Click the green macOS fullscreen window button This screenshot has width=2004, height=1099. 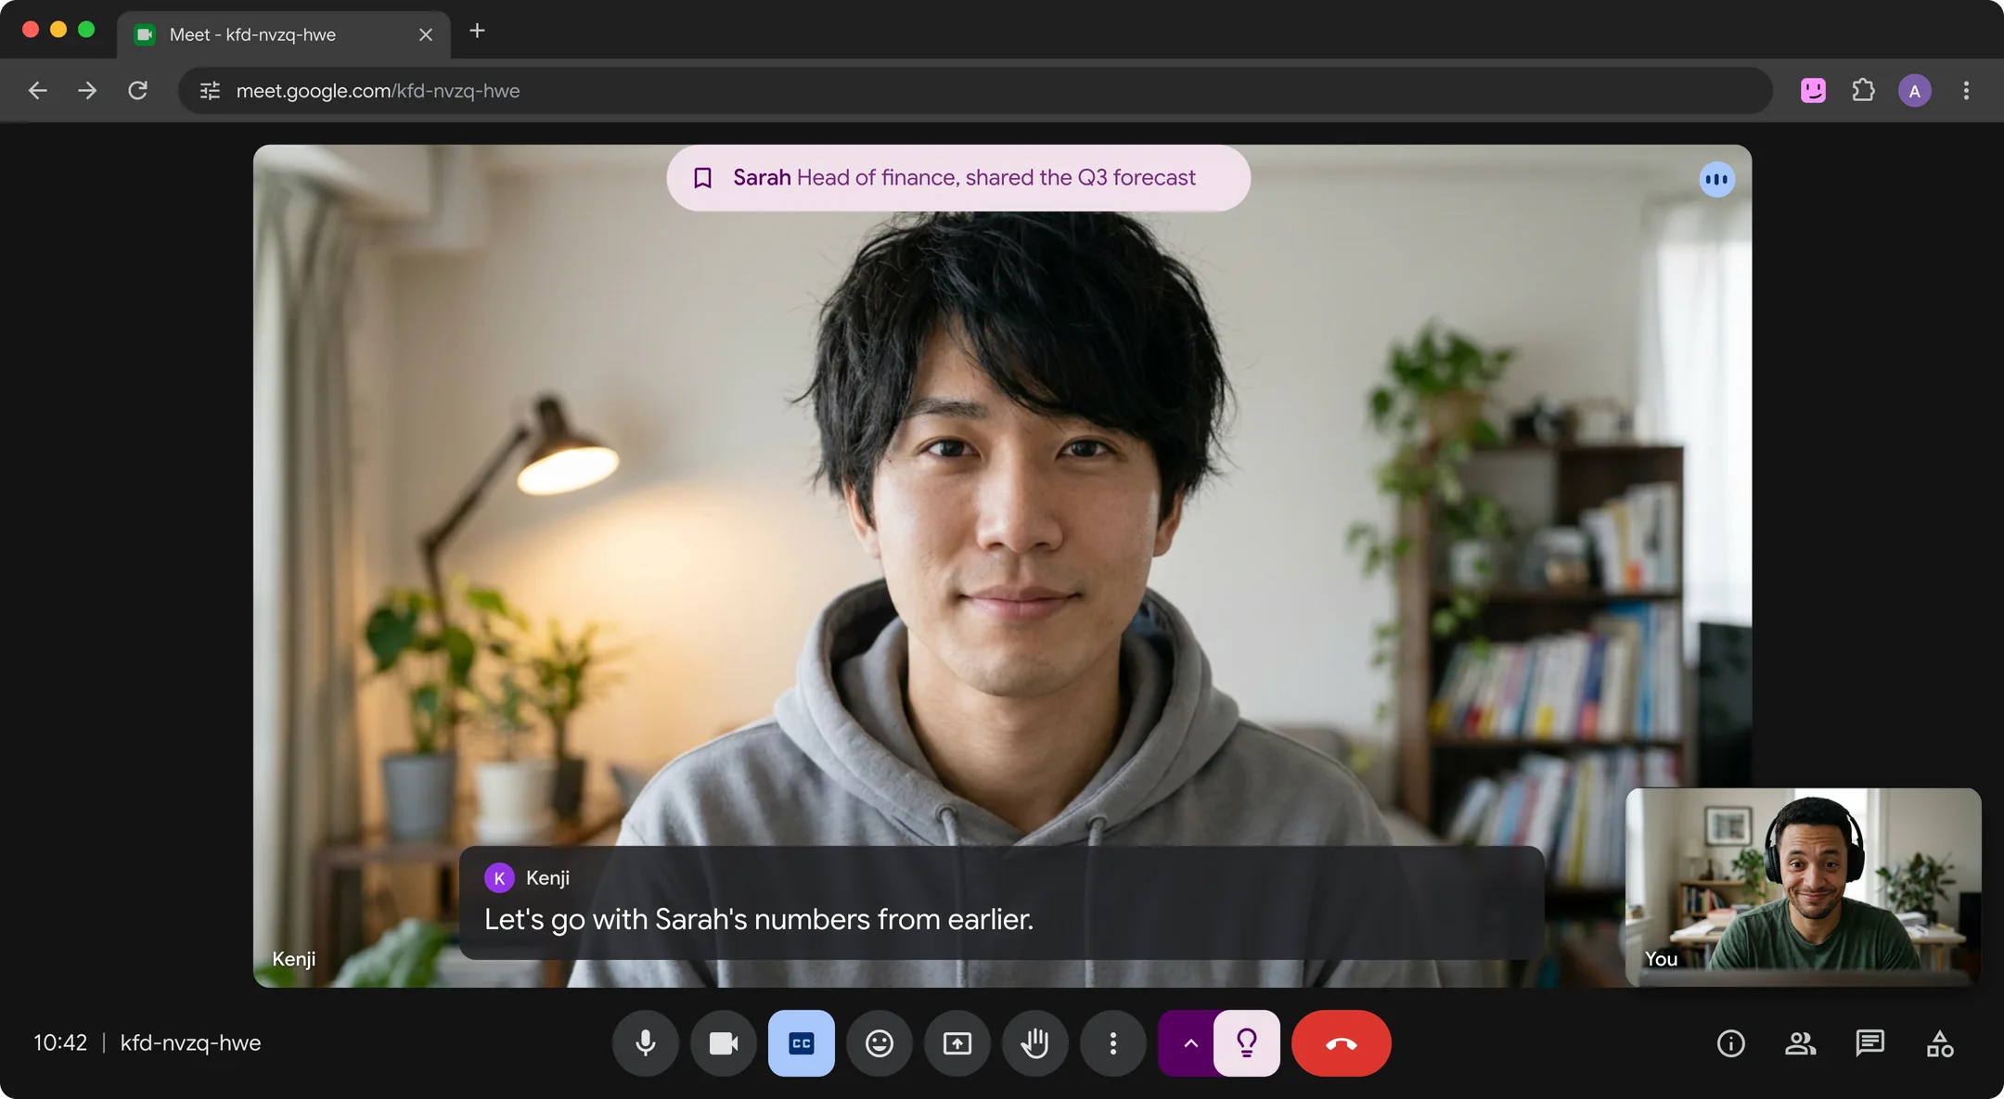point(86,29)
